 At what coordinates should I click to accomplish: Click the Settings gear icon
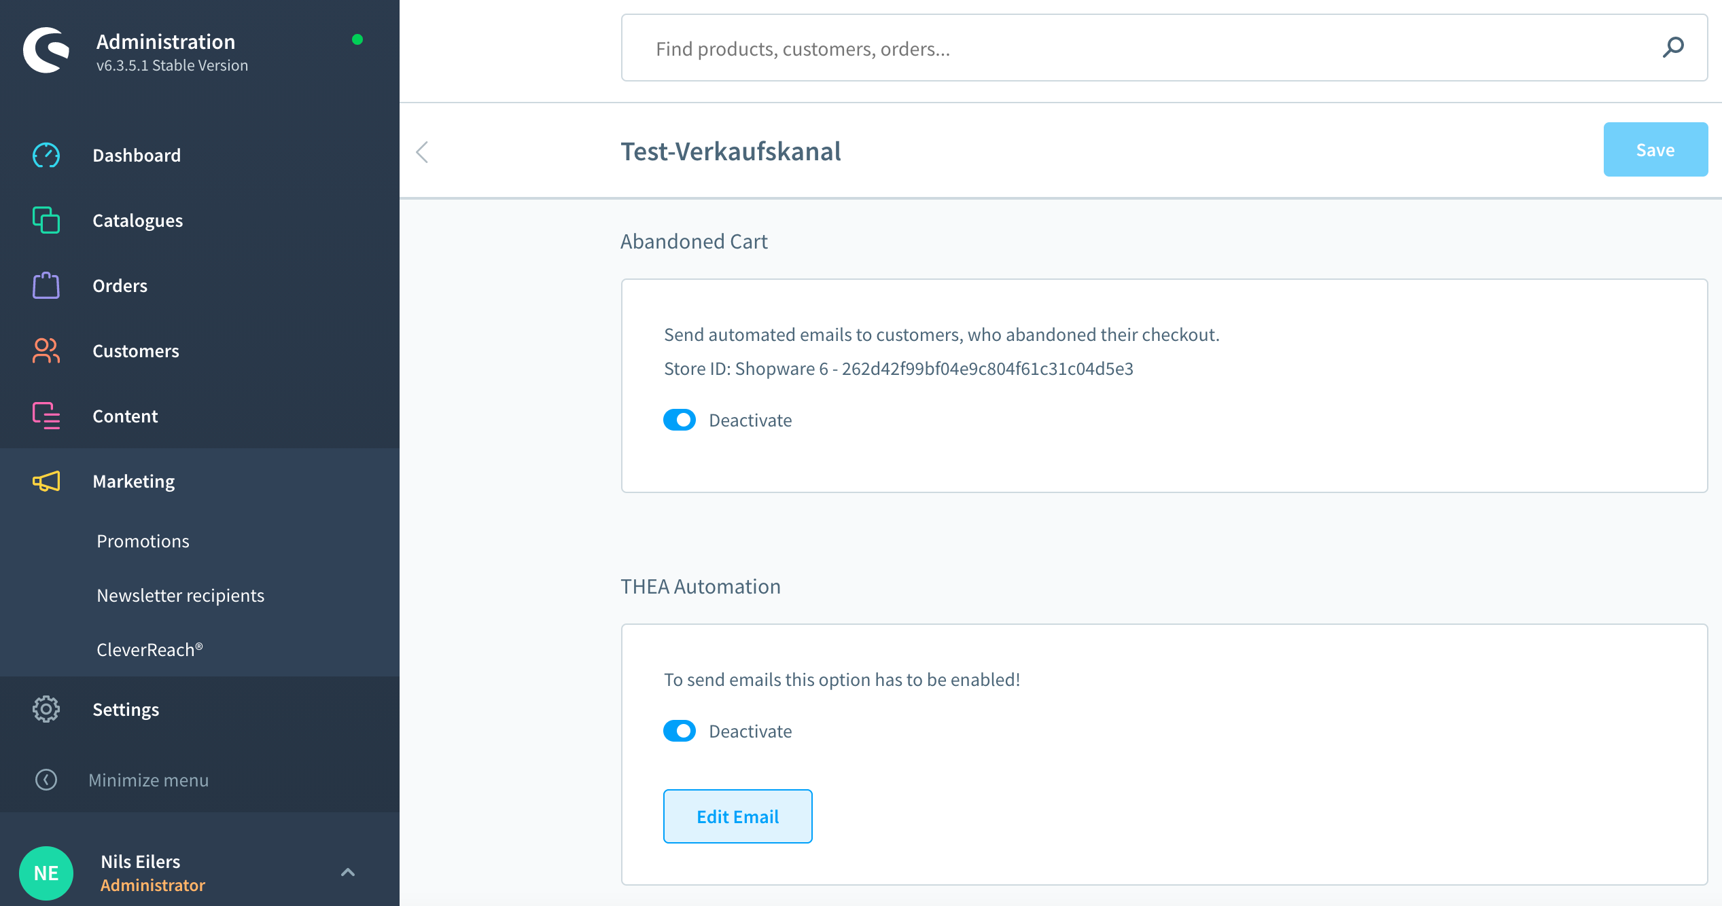coord(46,709)
